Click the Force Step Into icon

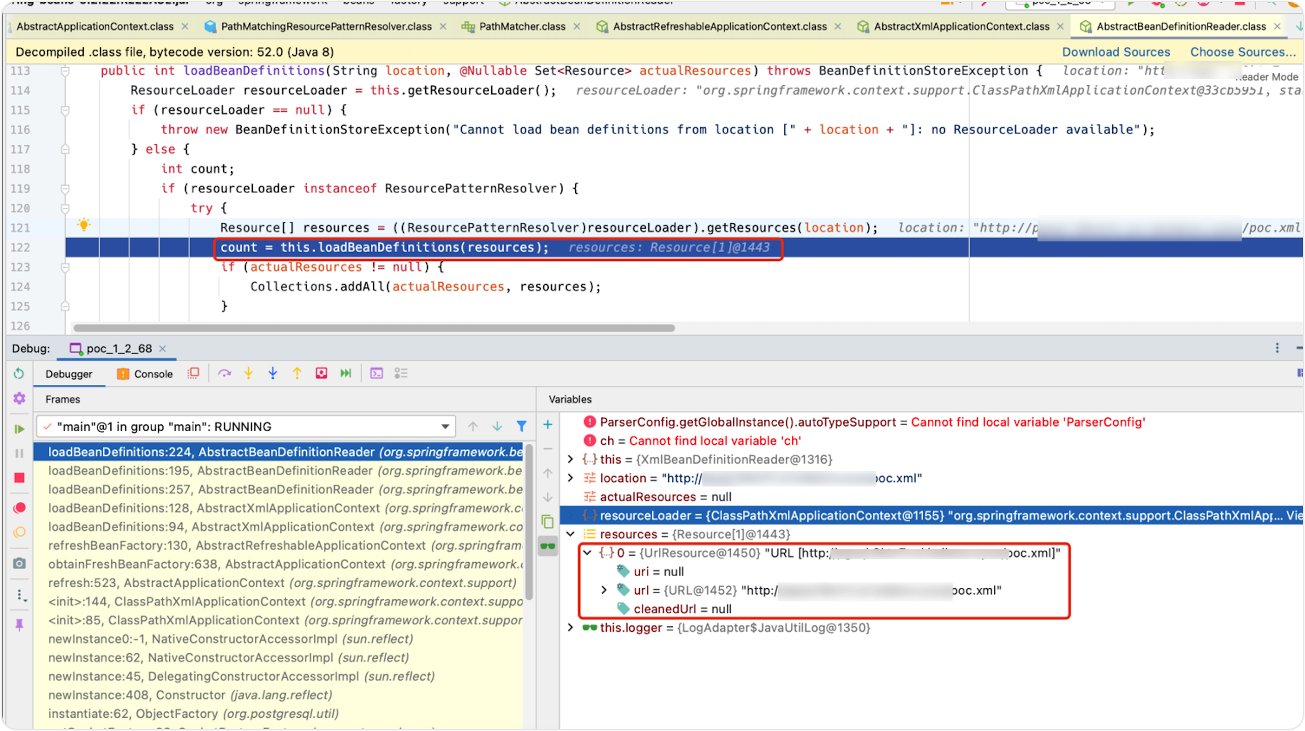point(273,374)
